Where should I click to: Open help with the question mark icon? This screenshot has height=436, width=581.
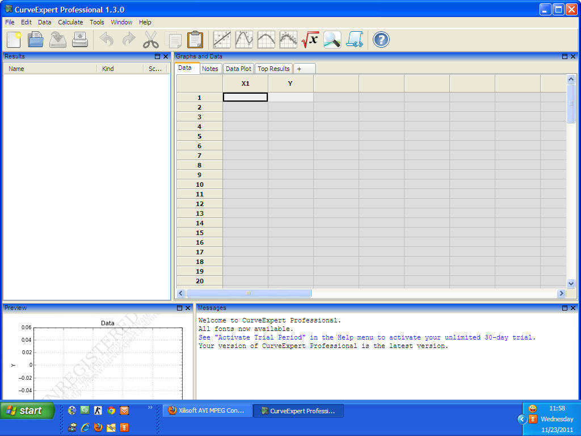click(x=381, y=40)
